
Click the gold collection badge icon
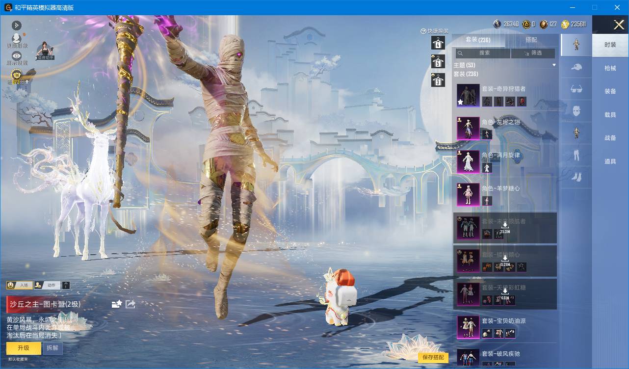[17, 75]
